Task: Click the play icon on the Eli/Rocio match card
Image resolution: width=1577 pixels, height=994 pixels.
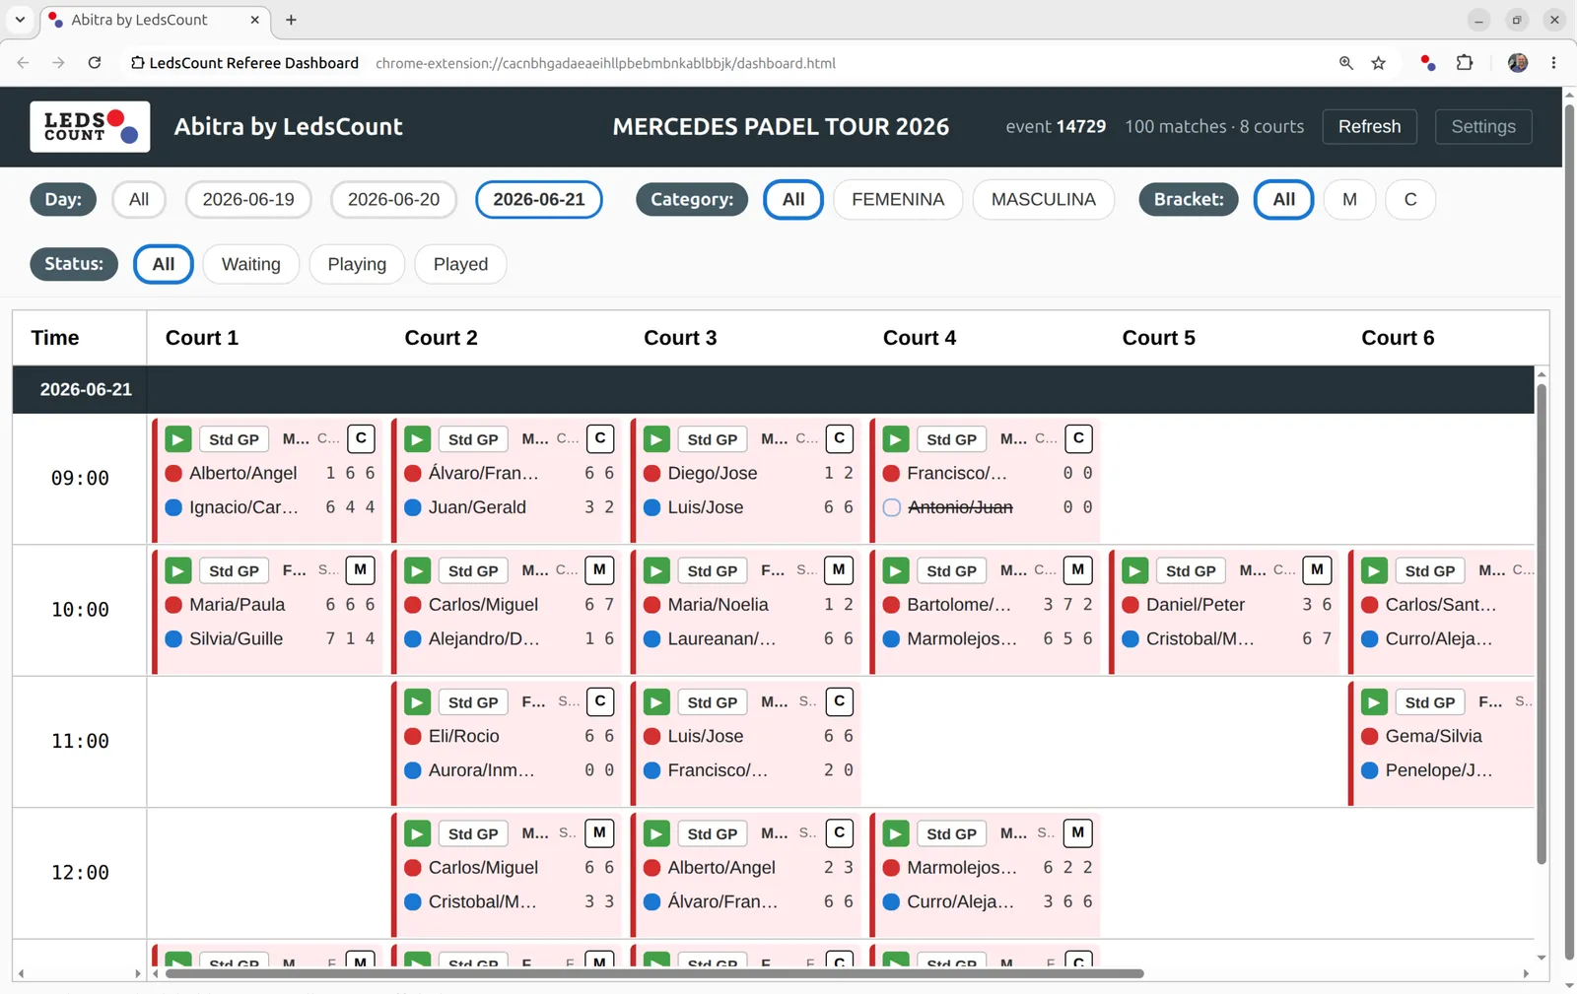Action: 418,702
